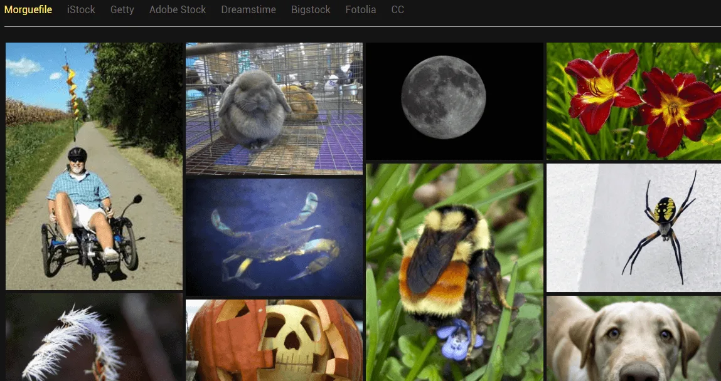Click the white feathery plant photo
The image size is (721, 381).
94,337
